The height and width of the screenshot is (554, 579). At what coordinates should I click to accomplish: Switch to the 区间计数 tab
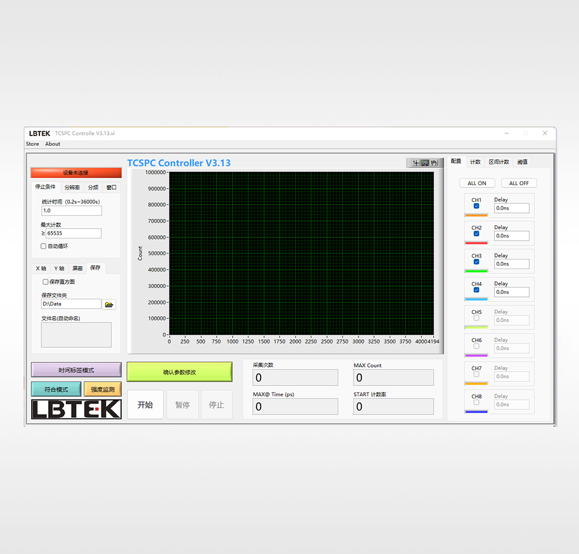pos(499,162)
